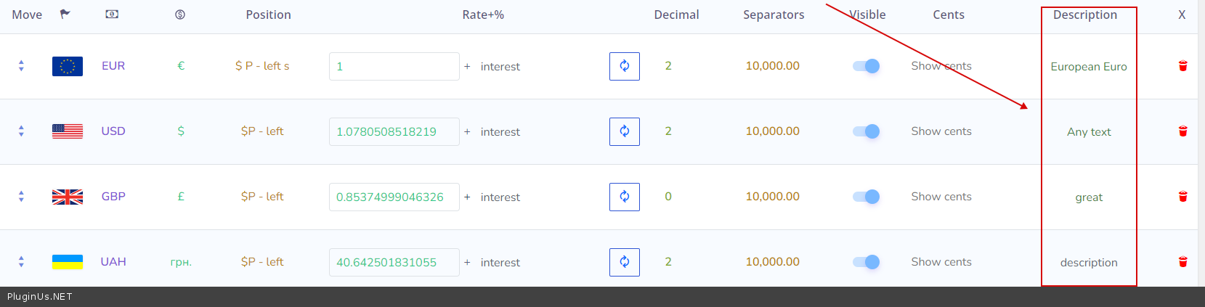Click the USD rate input field

tap(394, 131)
